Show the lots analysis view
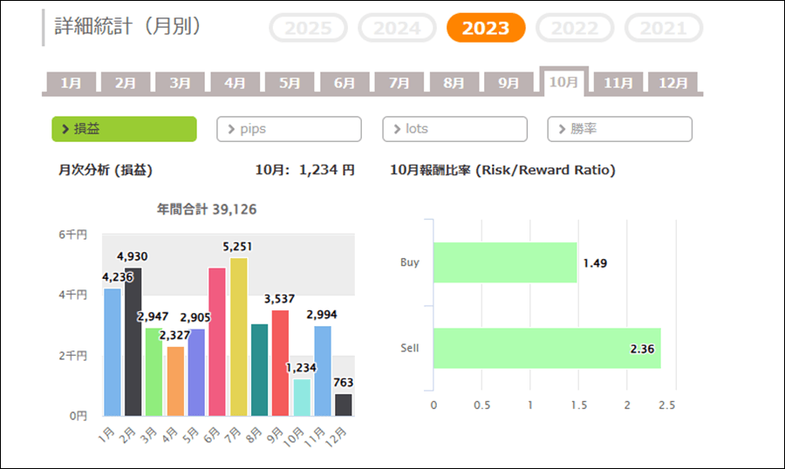The width and height of the screenshot is (785, 469). [x=454, y=129]
